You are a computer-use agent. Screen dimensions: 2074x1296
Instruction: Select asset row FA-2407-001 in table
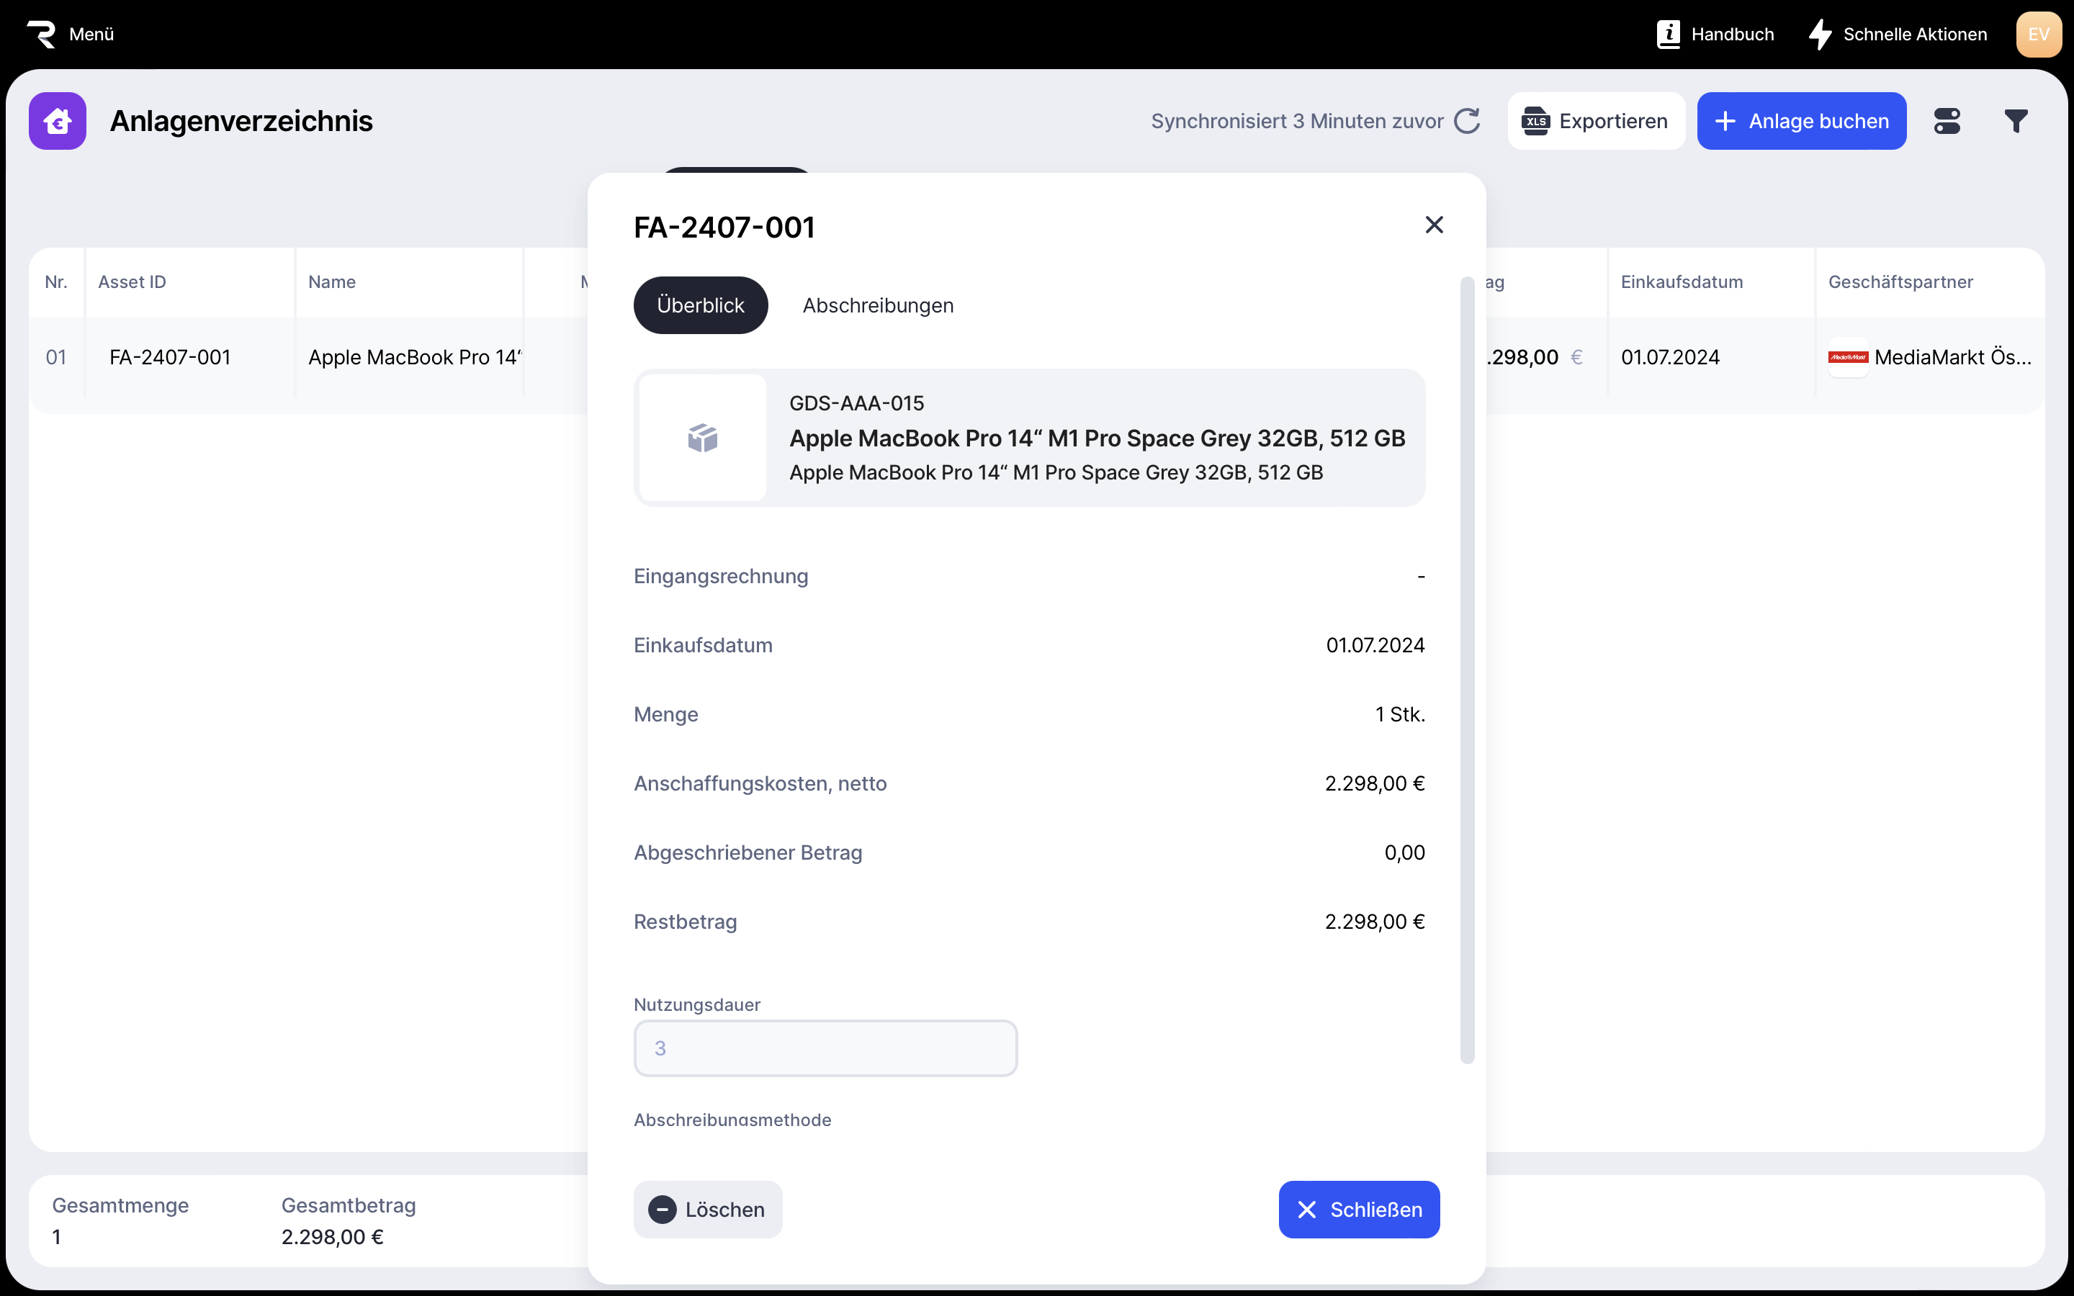[170, 357]
